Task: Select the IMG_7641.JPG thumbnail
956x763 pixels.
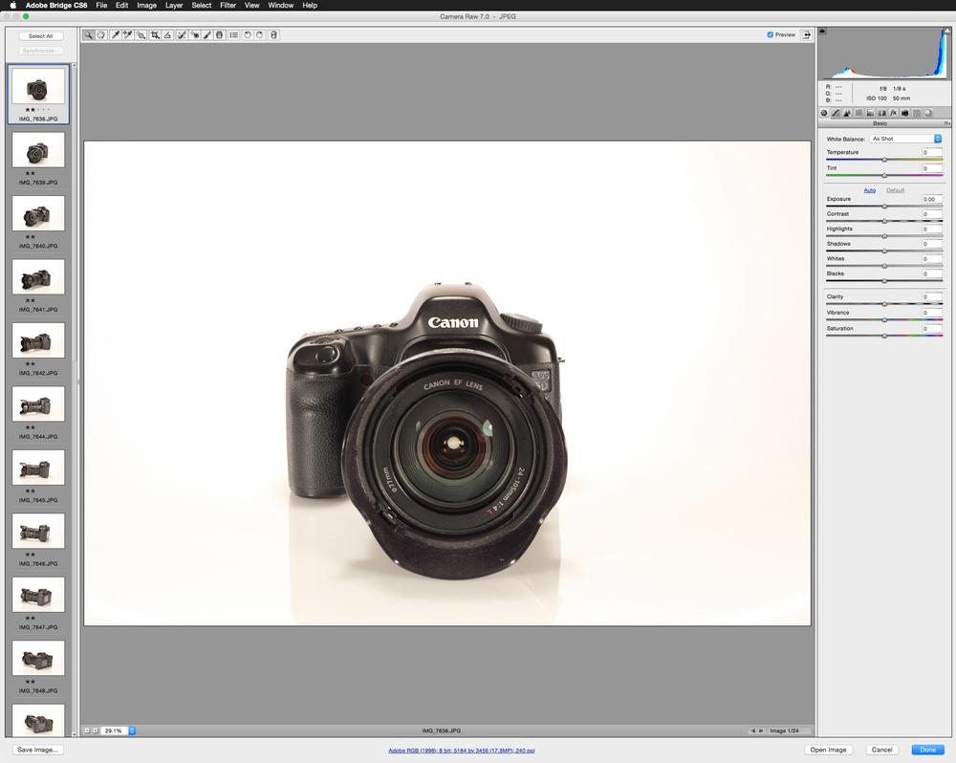Action: coord(38,276)
